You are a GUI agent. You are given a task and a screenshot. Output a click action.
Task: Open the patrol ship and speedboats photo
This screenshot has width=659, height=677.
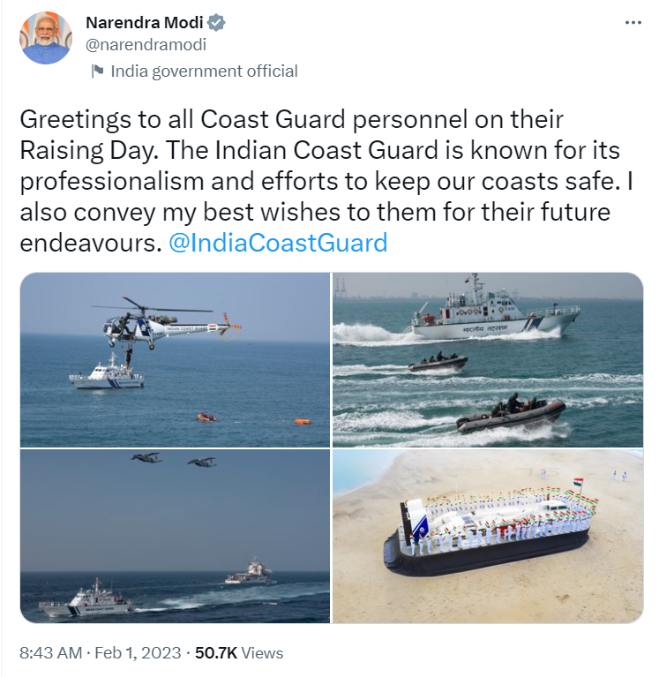point(488,359)
